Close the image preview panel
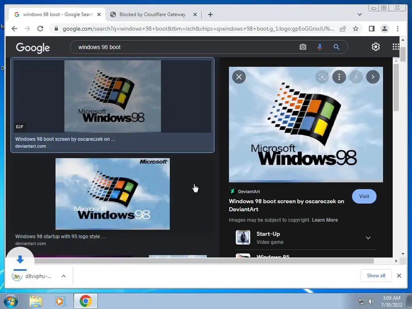 (239, 77)
